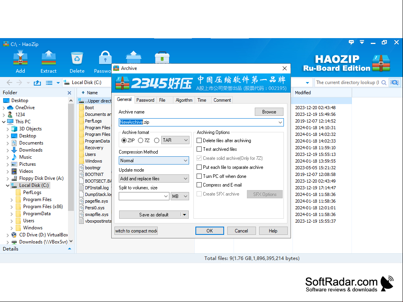403x302 pixels.
Task: Click the Modified column header
Action: pos(322,93)
